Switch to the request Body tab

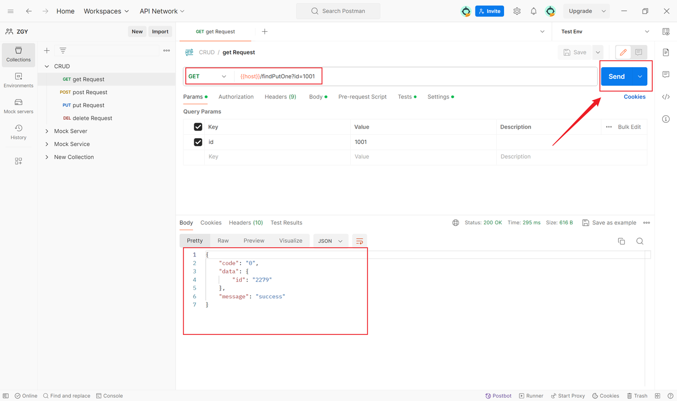click(x=318, y=97)
